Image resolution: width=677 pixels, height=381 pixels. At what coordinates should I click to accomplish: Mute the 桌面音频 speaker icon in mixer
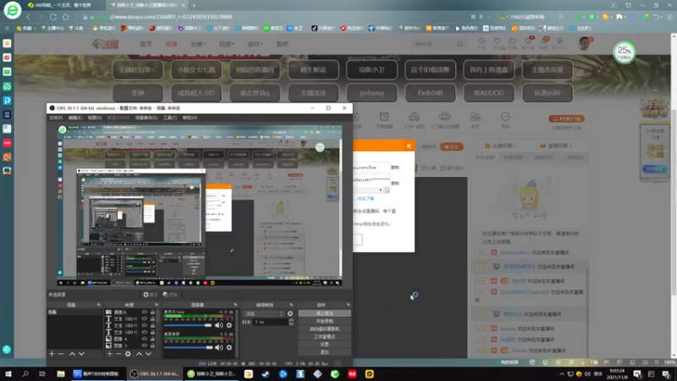pos(219,347)
